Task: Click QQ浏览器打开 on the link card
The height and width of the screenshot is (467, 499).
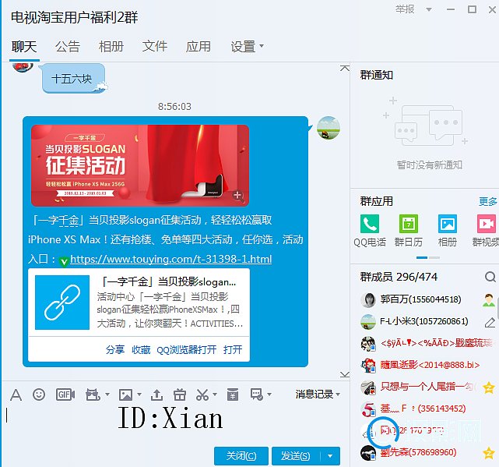Action: (x=187, y=349)
